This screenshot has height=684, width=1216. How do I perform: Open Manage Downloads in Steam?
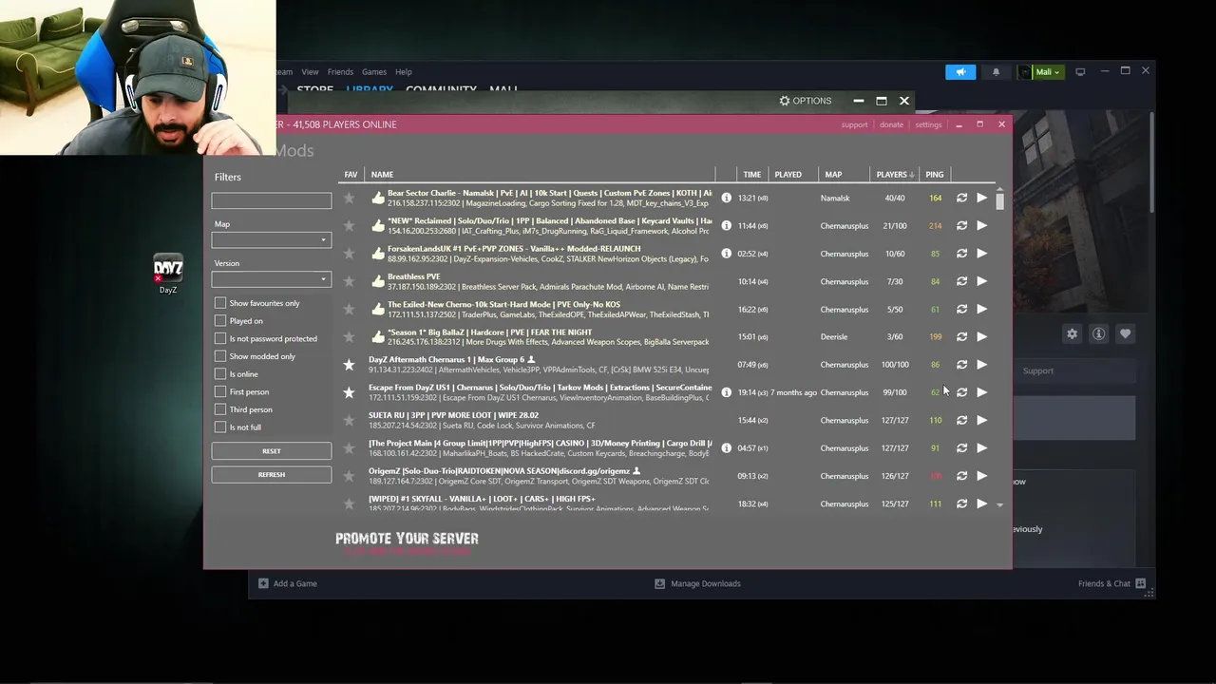697,583
